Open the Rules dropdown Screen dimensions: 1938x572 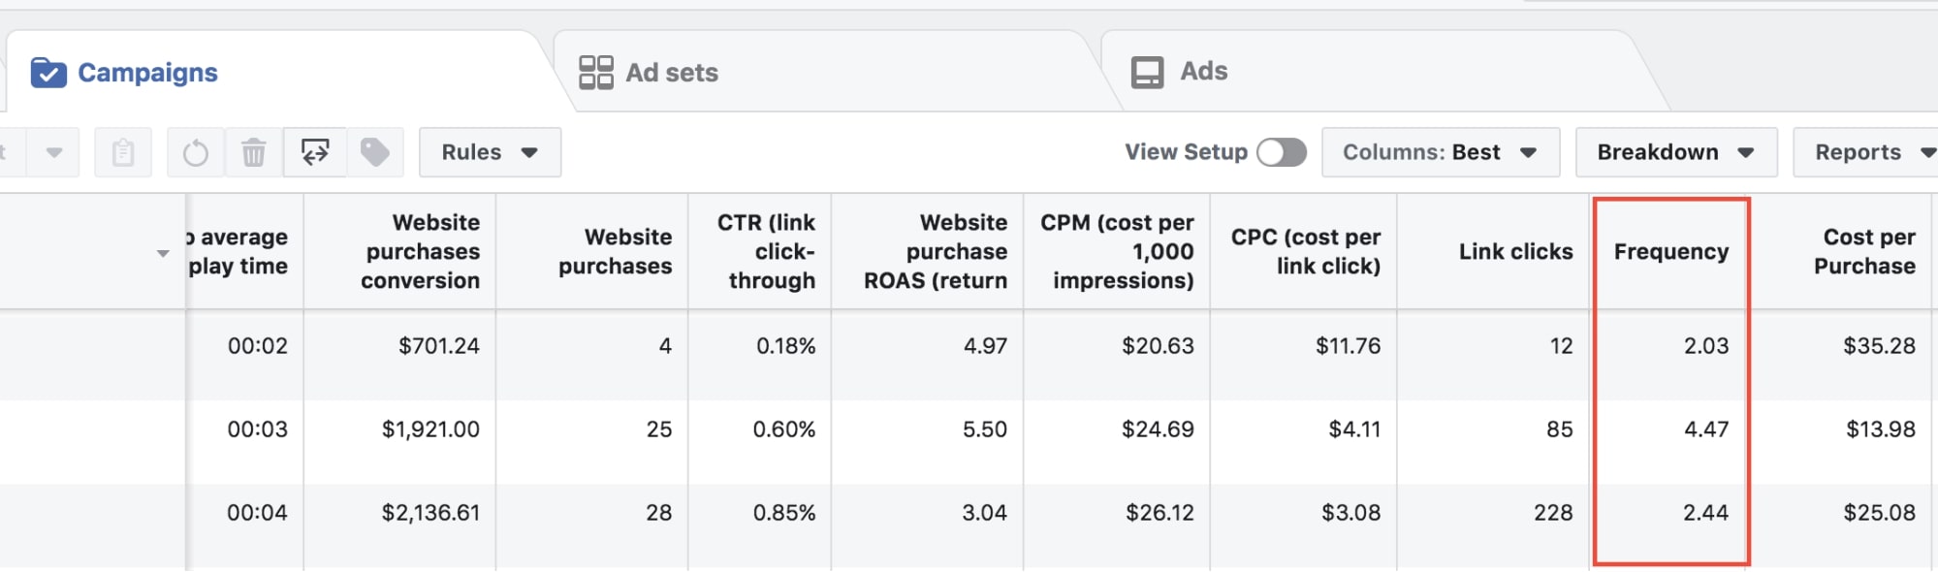[490, 152]
